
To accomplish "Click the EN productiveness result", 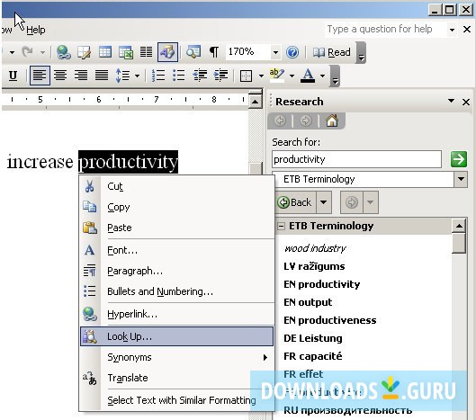I will pos(330,320).
